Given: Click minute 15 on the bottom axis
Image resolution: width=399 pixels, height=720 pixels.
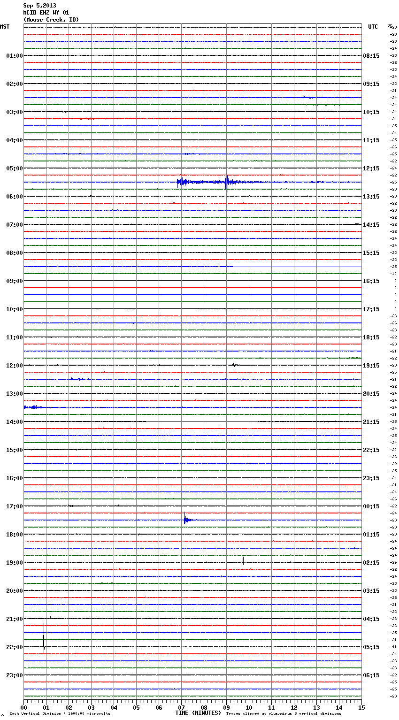Looking at the screenshot, I should (x=361, y=707).
